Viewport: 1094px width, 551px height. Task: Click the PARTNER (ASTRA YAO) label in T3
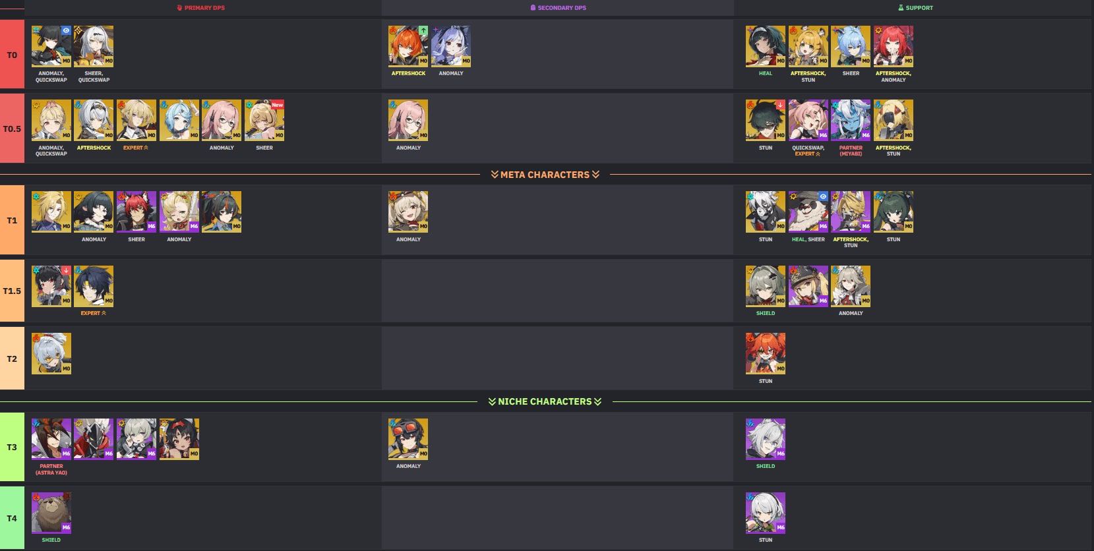[51, 469]
